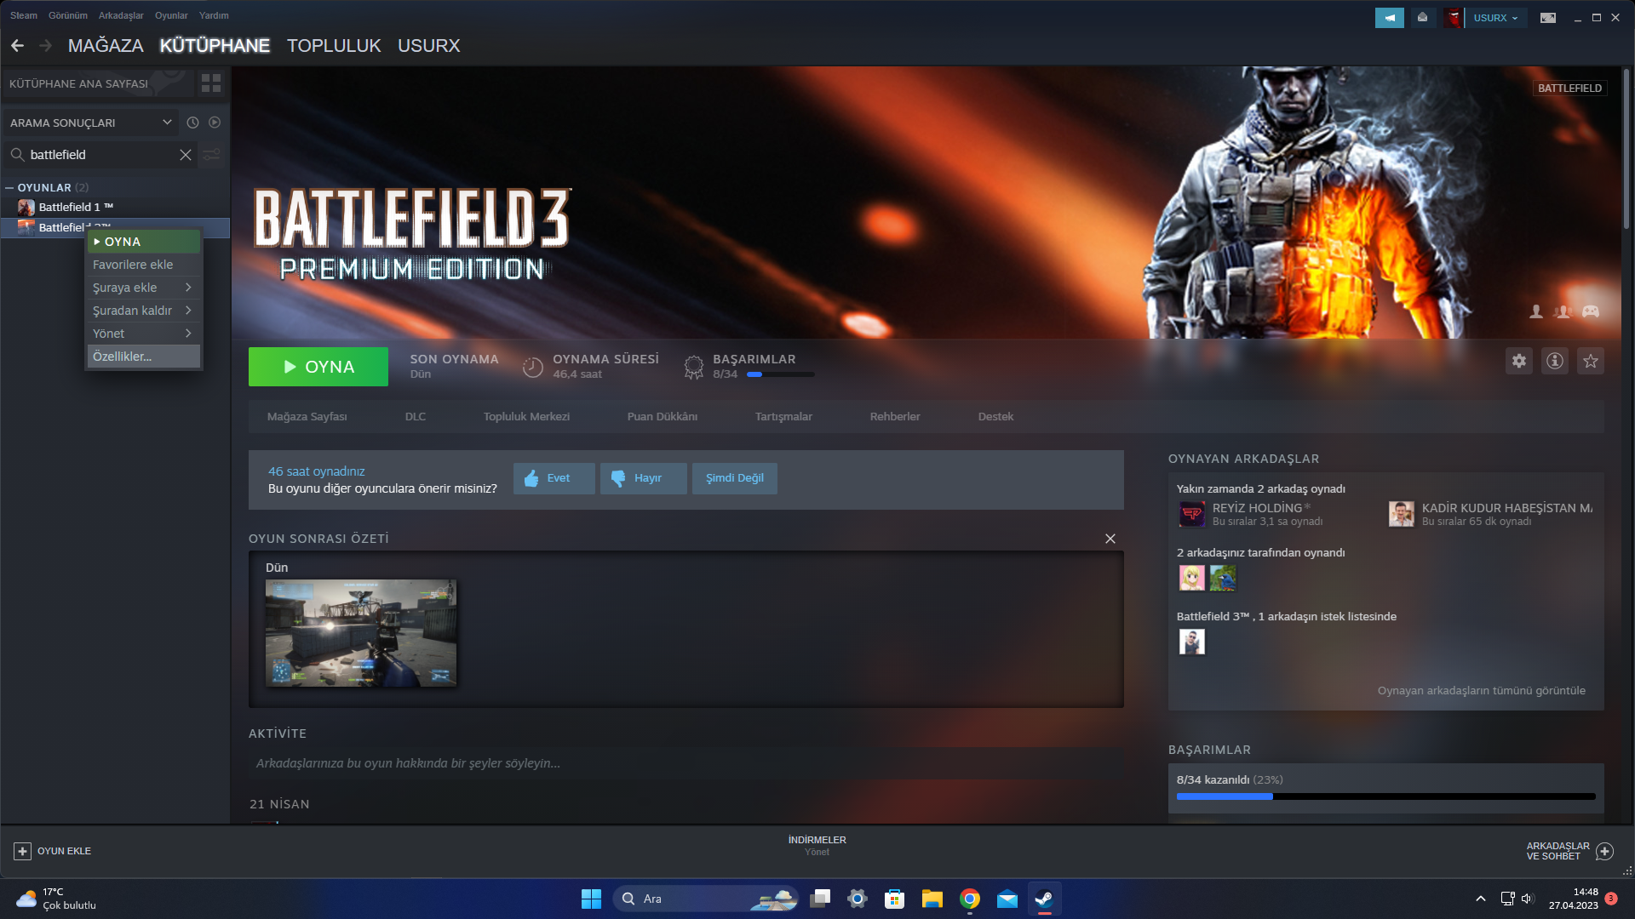Click the thumbs-down Hayır button
1635x919 pixels.
(644, 478)
